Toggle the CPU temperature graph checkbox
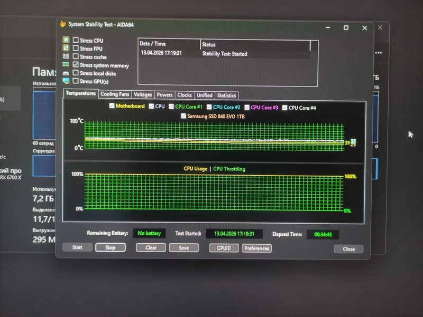 click(151, 107)
